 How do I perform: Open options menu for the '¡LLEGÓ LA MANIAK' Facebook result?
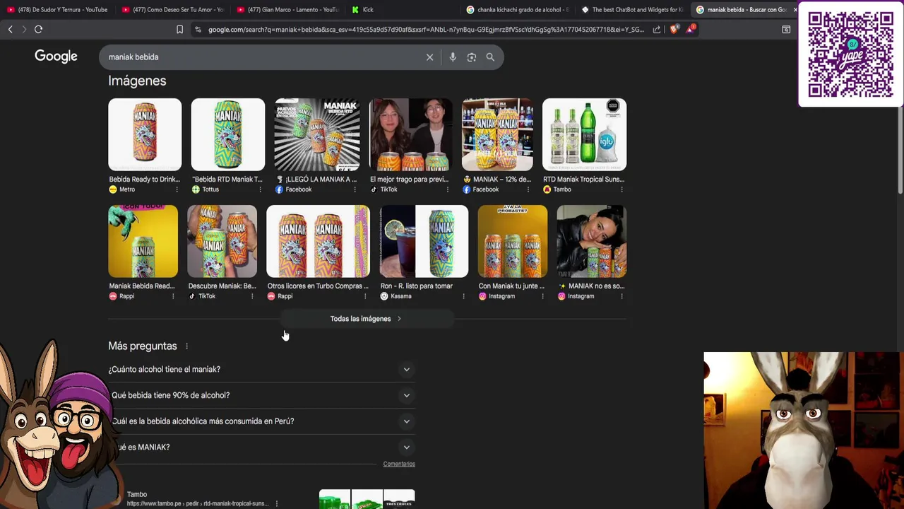coord(355,189)
